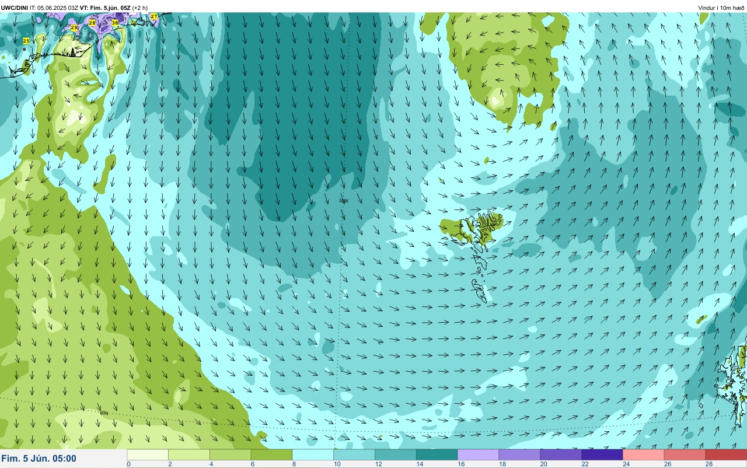The height and width of the screenshot is (468, 747).
Task: Select the 10–12 light teal legend swatch
Action: click(354, 455)
